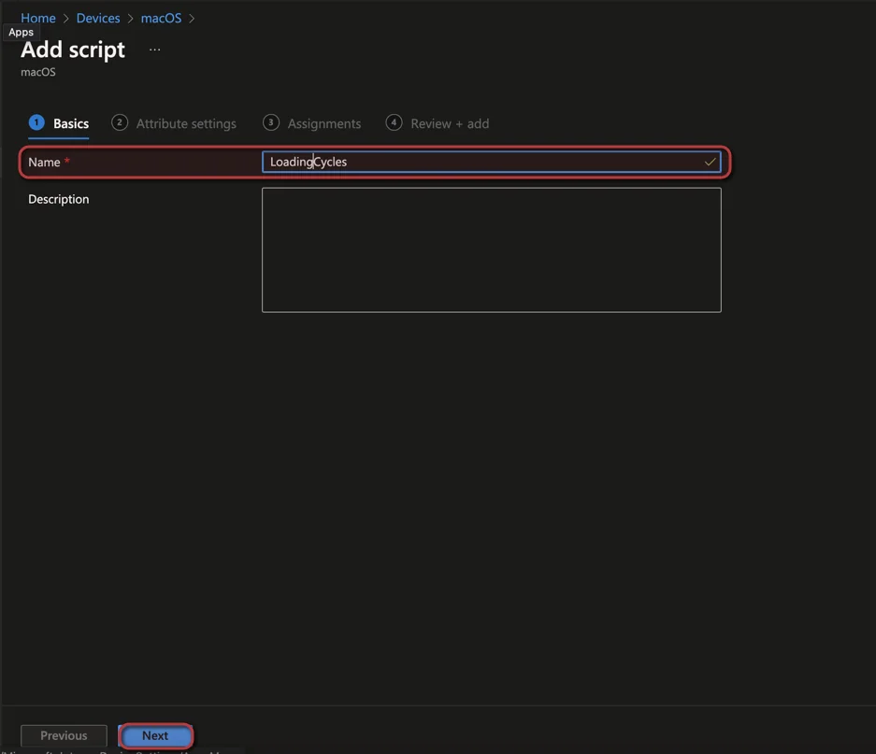Click the Description label
Image resolution: width=876 pixels, height=754 pixels.
pos(59,199)
